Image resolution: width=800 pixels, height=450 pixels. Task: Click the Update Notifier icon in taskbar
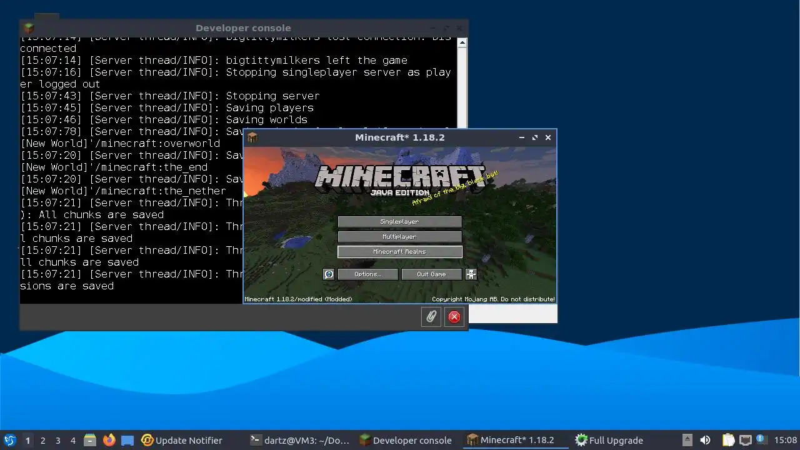(147, 440)
